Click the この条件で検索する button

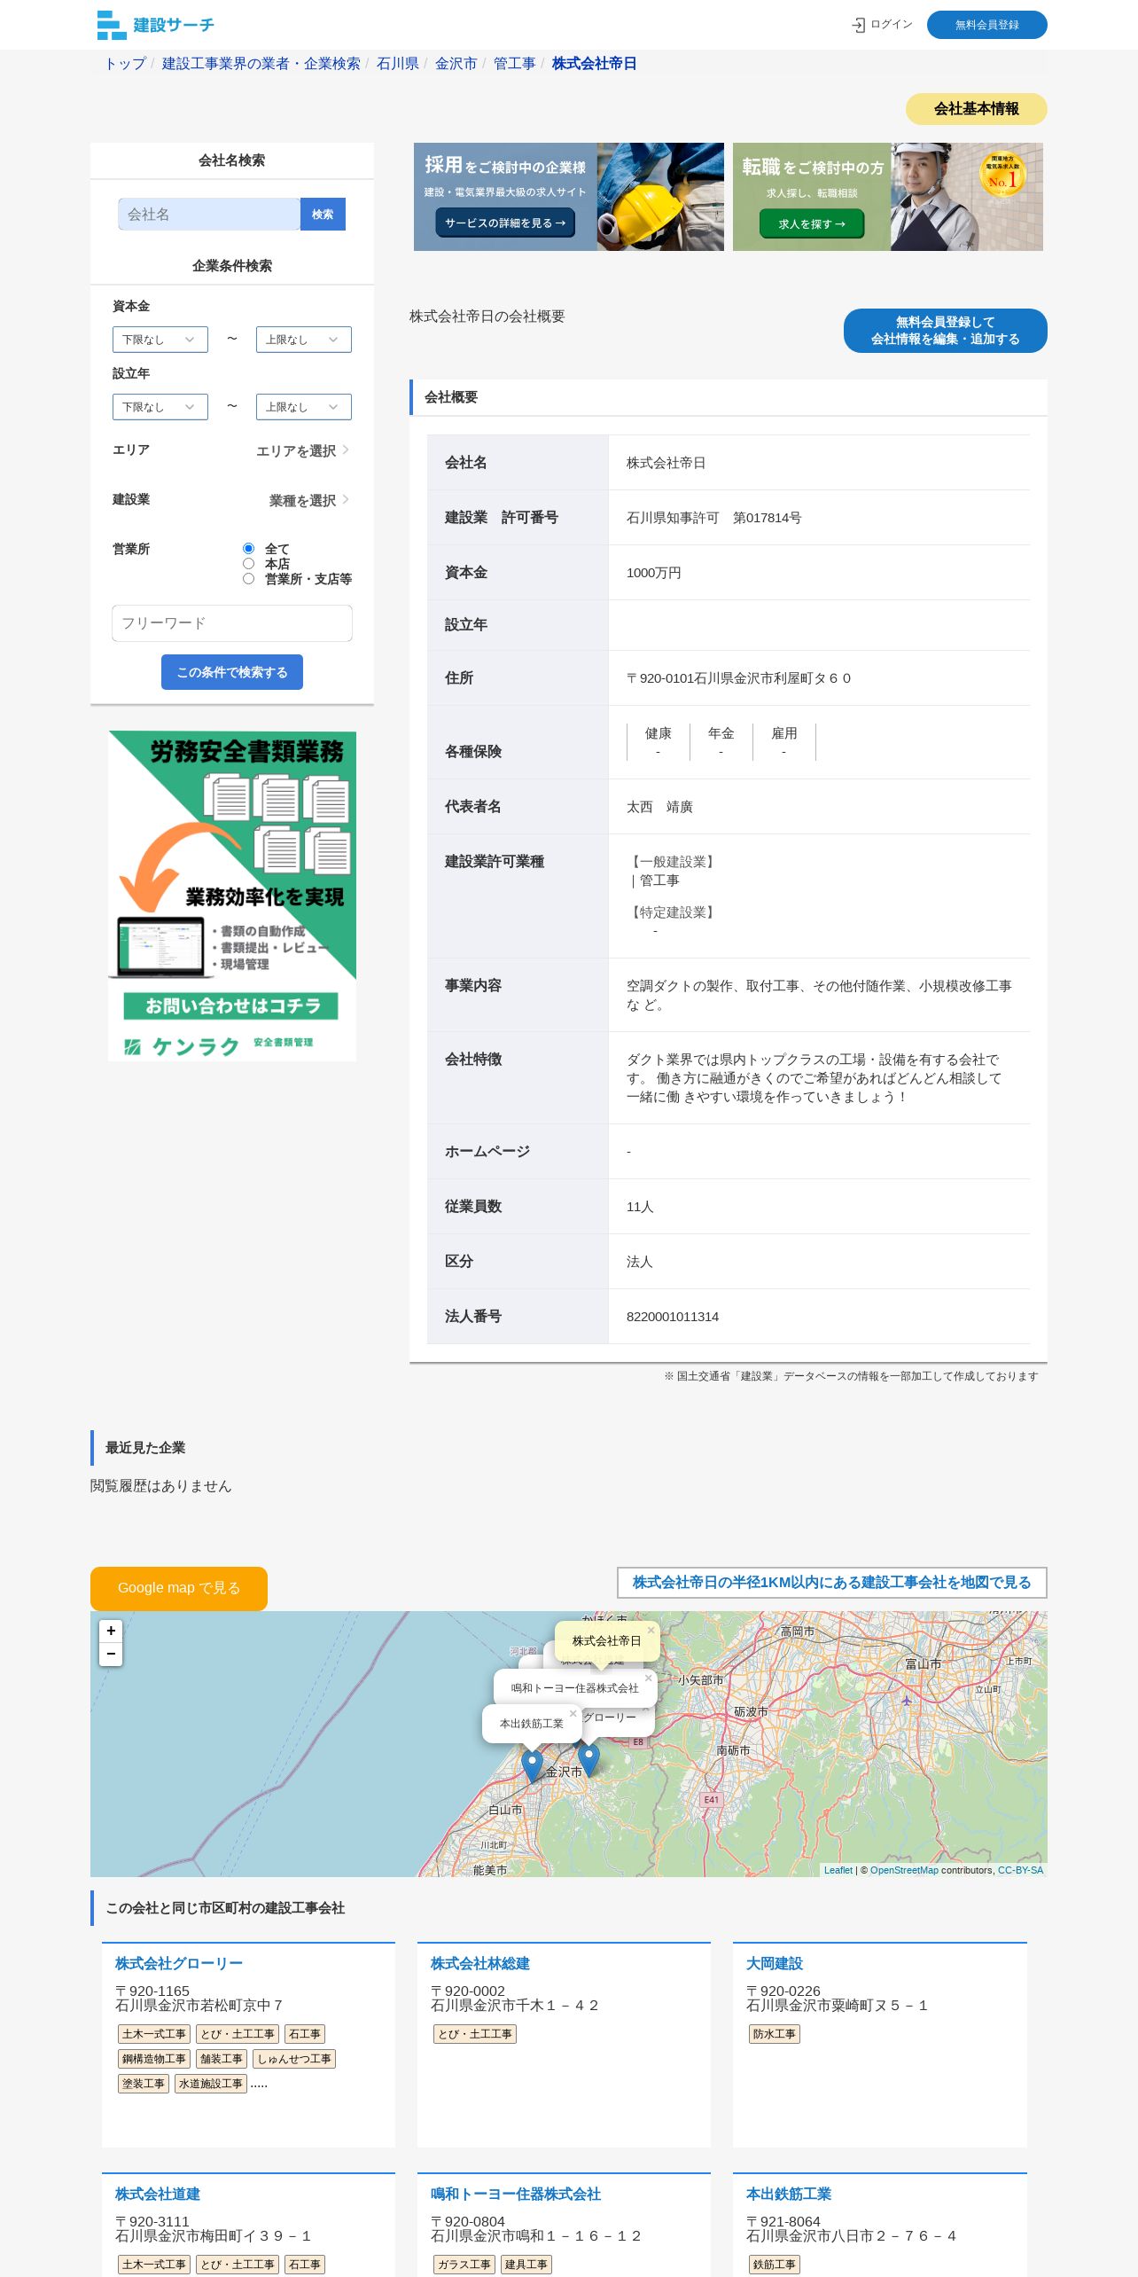tap(232, 672)
